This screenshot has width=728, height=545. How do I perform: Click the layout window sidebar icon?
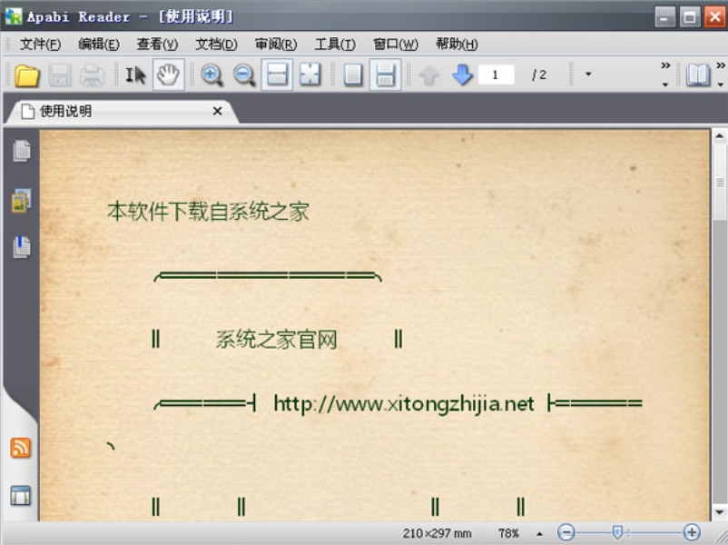tap(21, 496)
